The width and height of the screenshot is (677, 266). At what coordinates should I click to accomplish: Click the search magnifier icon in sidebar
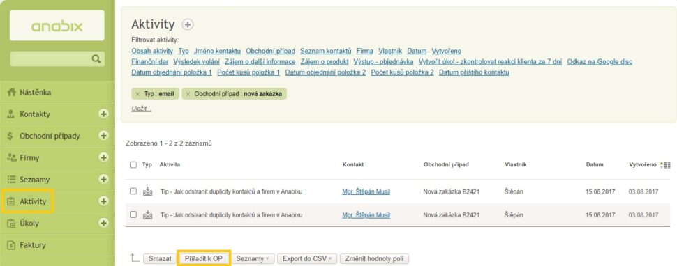[x=96, y=59]
